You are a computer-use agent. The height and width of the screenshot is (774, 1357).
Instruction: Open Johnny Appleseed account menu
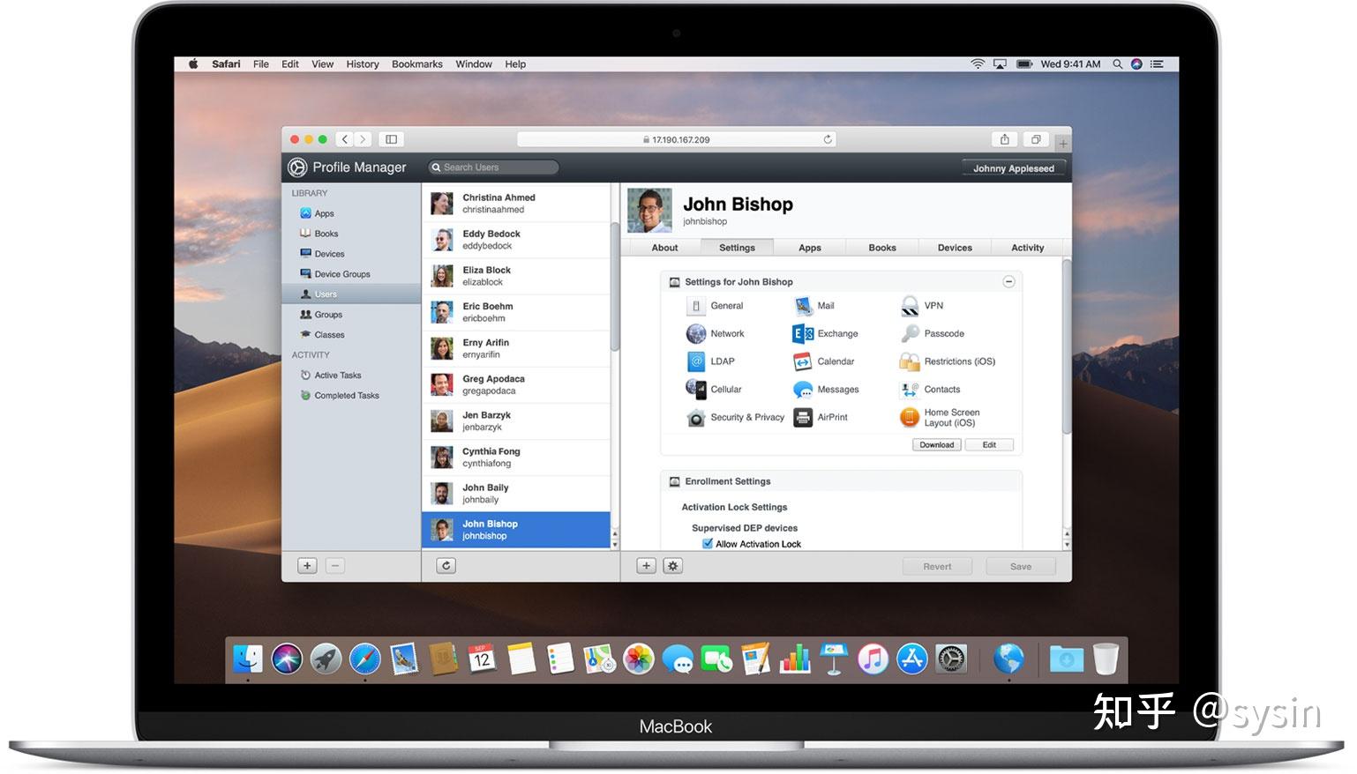coord(1014,168)
